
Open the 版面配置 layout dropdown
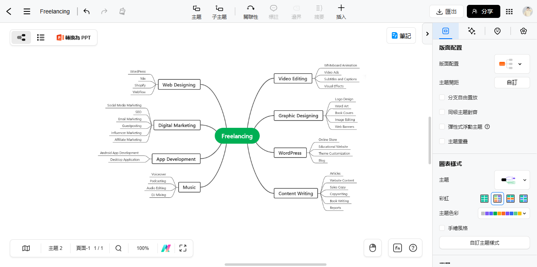point(512,64)
